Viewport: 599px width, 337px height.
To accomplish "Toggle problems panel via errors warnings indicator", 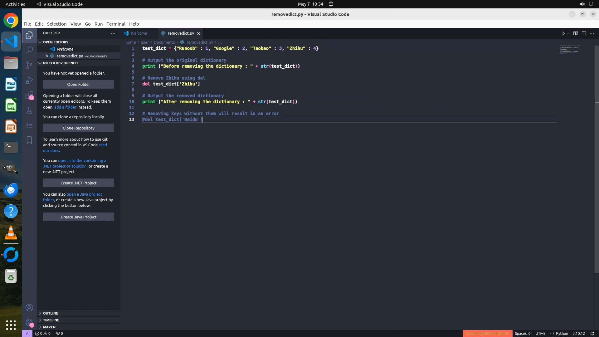I will [x=43, y=334].
